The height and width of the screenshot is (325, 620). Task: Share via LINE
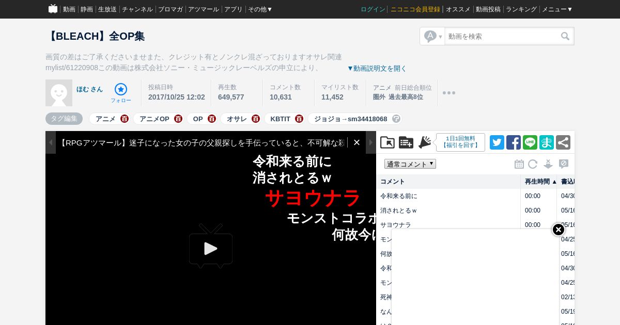coord(530,142)
